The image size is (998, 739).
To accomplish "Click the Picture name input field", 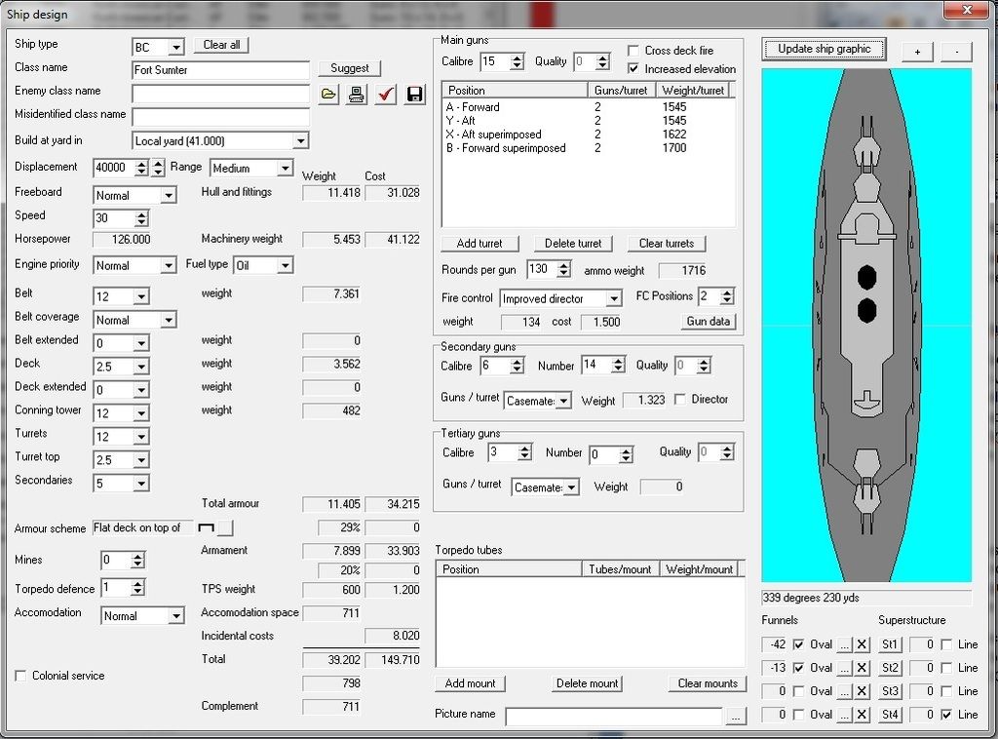I will pyautogui.click(x=614, y=716).
